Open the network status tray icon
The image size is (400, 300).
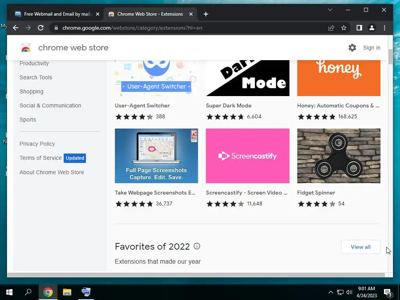pyautogui.click(x=340, y=292)
